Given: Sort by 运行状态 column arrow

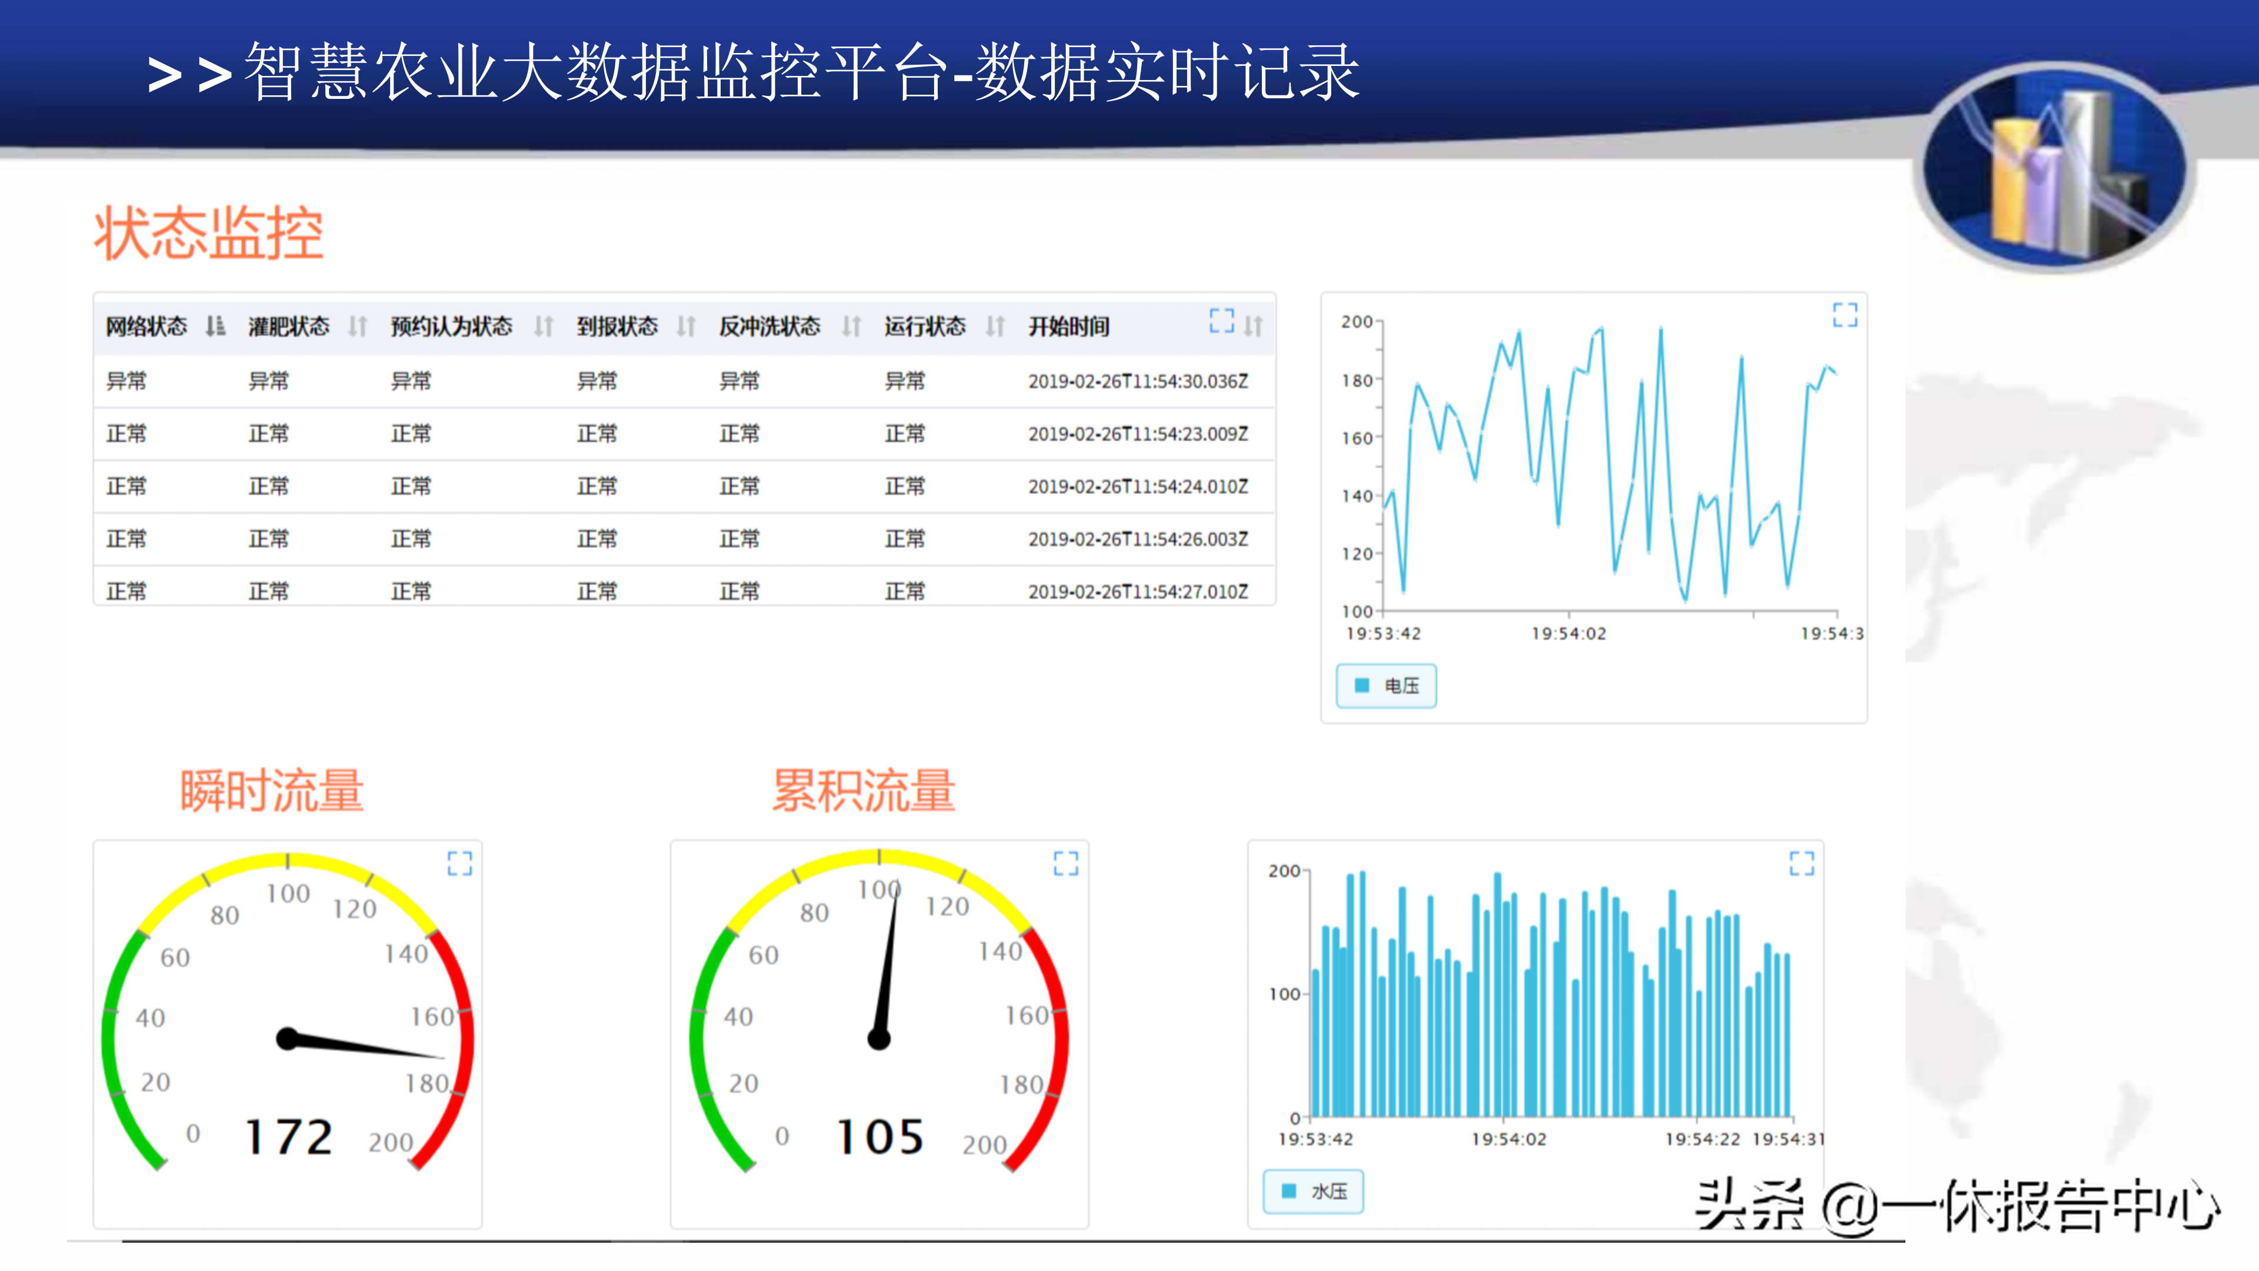Looking at the screenshot, I should coord(994,327).
